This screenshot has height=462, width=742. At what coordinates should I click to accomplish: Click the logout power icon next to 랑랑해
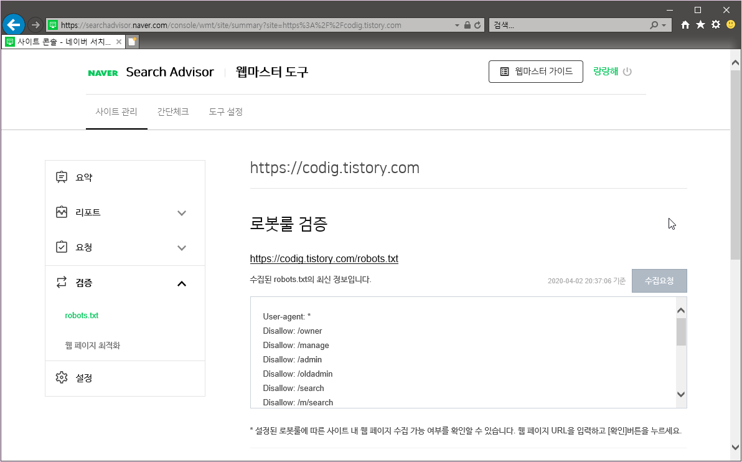click(x=627, y=72)
